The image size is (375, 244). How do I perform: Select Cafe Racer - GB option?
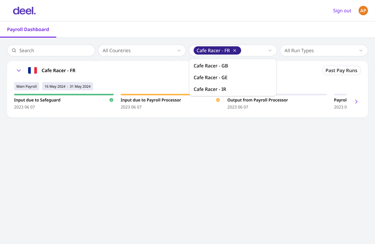(x=233, y=66)
